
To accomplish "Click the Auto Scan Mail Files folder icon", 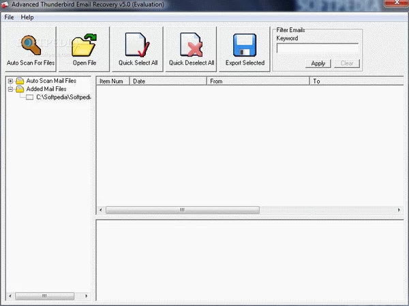I will tap(20, 81).
